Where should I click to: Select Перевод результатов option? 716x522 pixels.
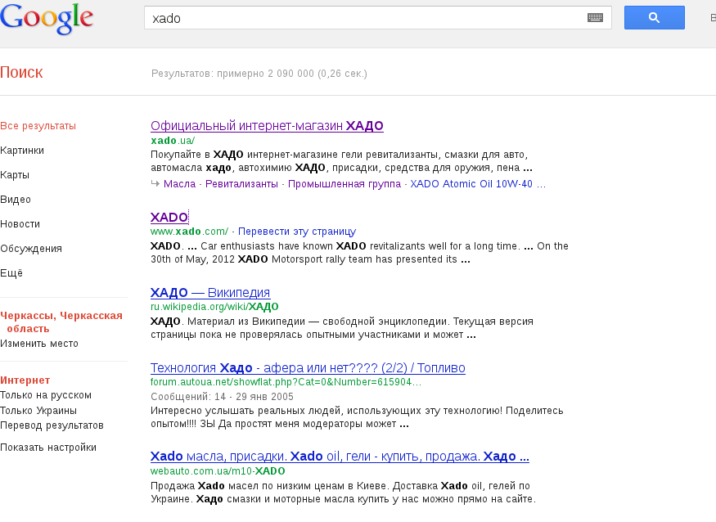52,425
